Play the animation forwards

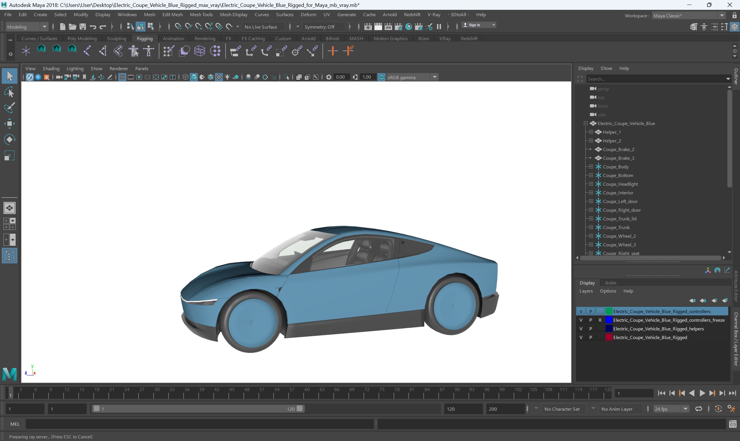pos(702,393)
